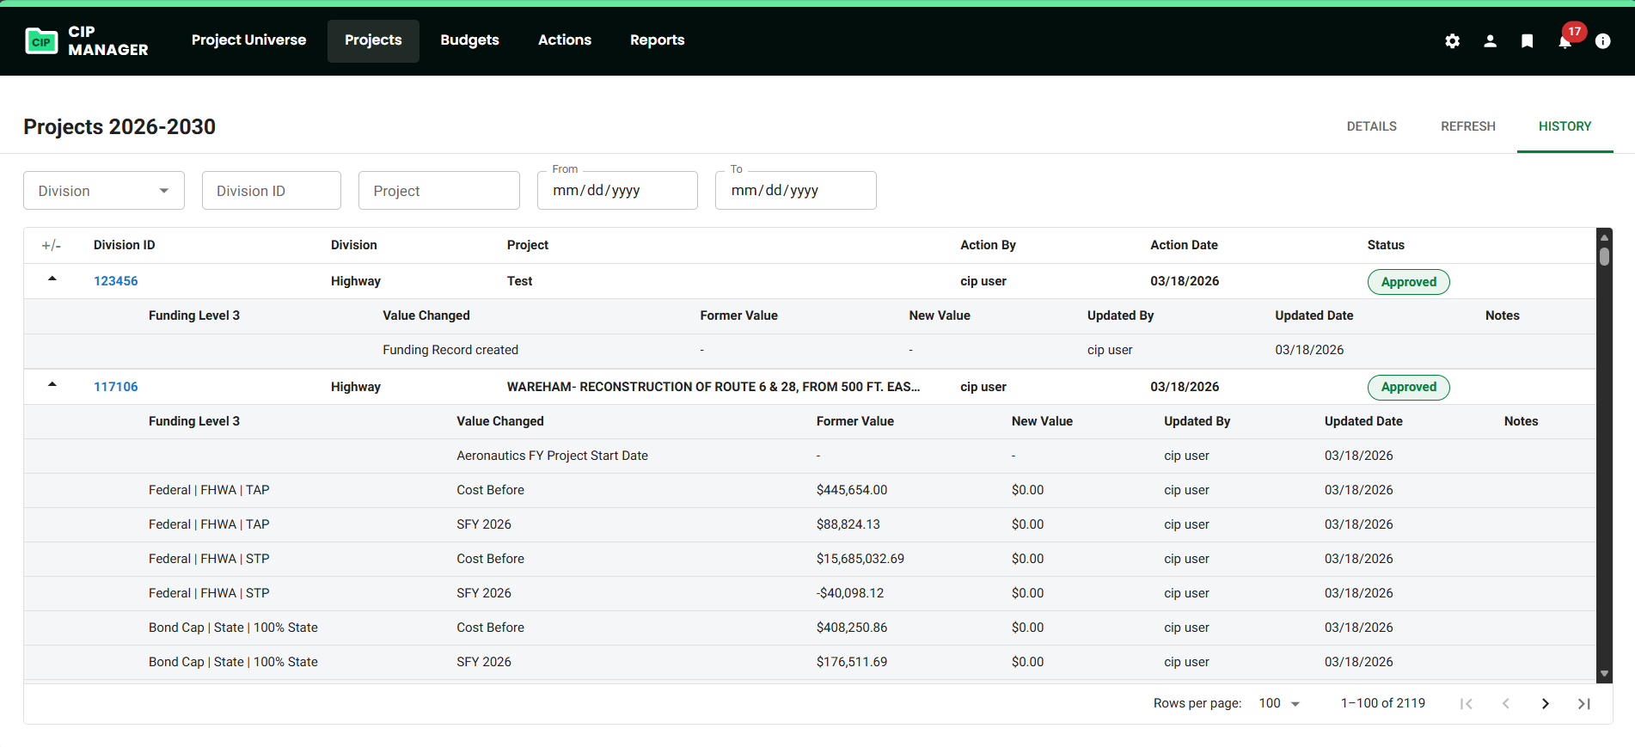
Task: Click the From date field
Action: (617, 191)
